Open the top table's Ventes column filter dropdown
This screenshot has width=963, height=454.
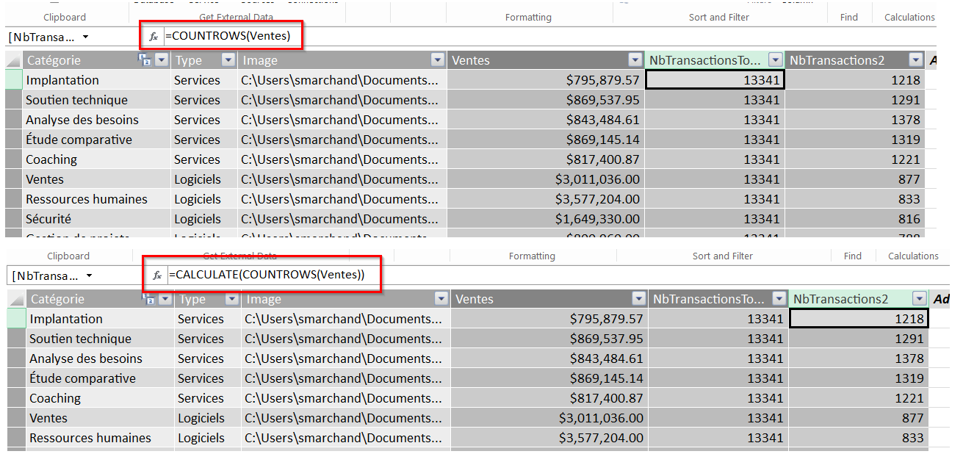pyautogui.click(x=635, y=61)
